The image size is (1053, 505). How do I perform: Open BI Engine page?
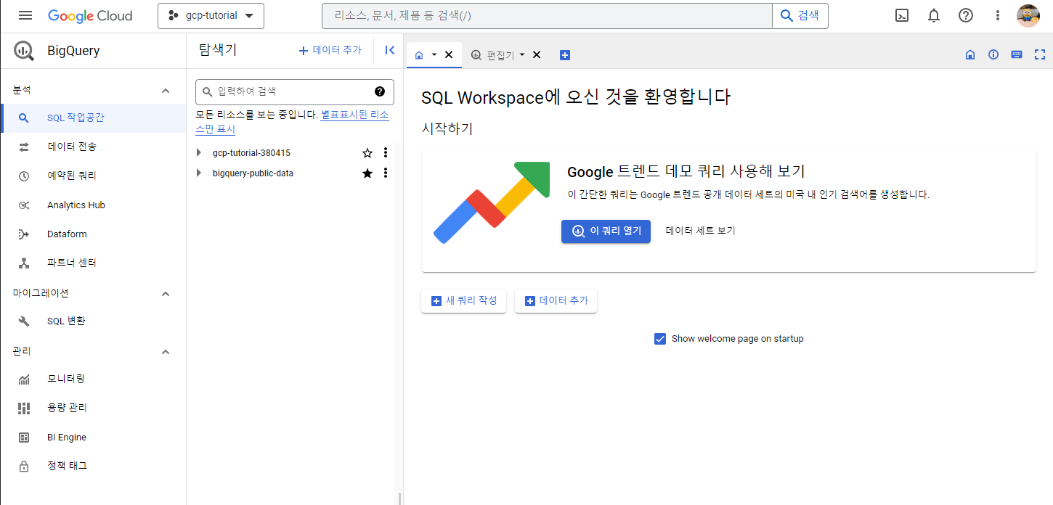93,437
